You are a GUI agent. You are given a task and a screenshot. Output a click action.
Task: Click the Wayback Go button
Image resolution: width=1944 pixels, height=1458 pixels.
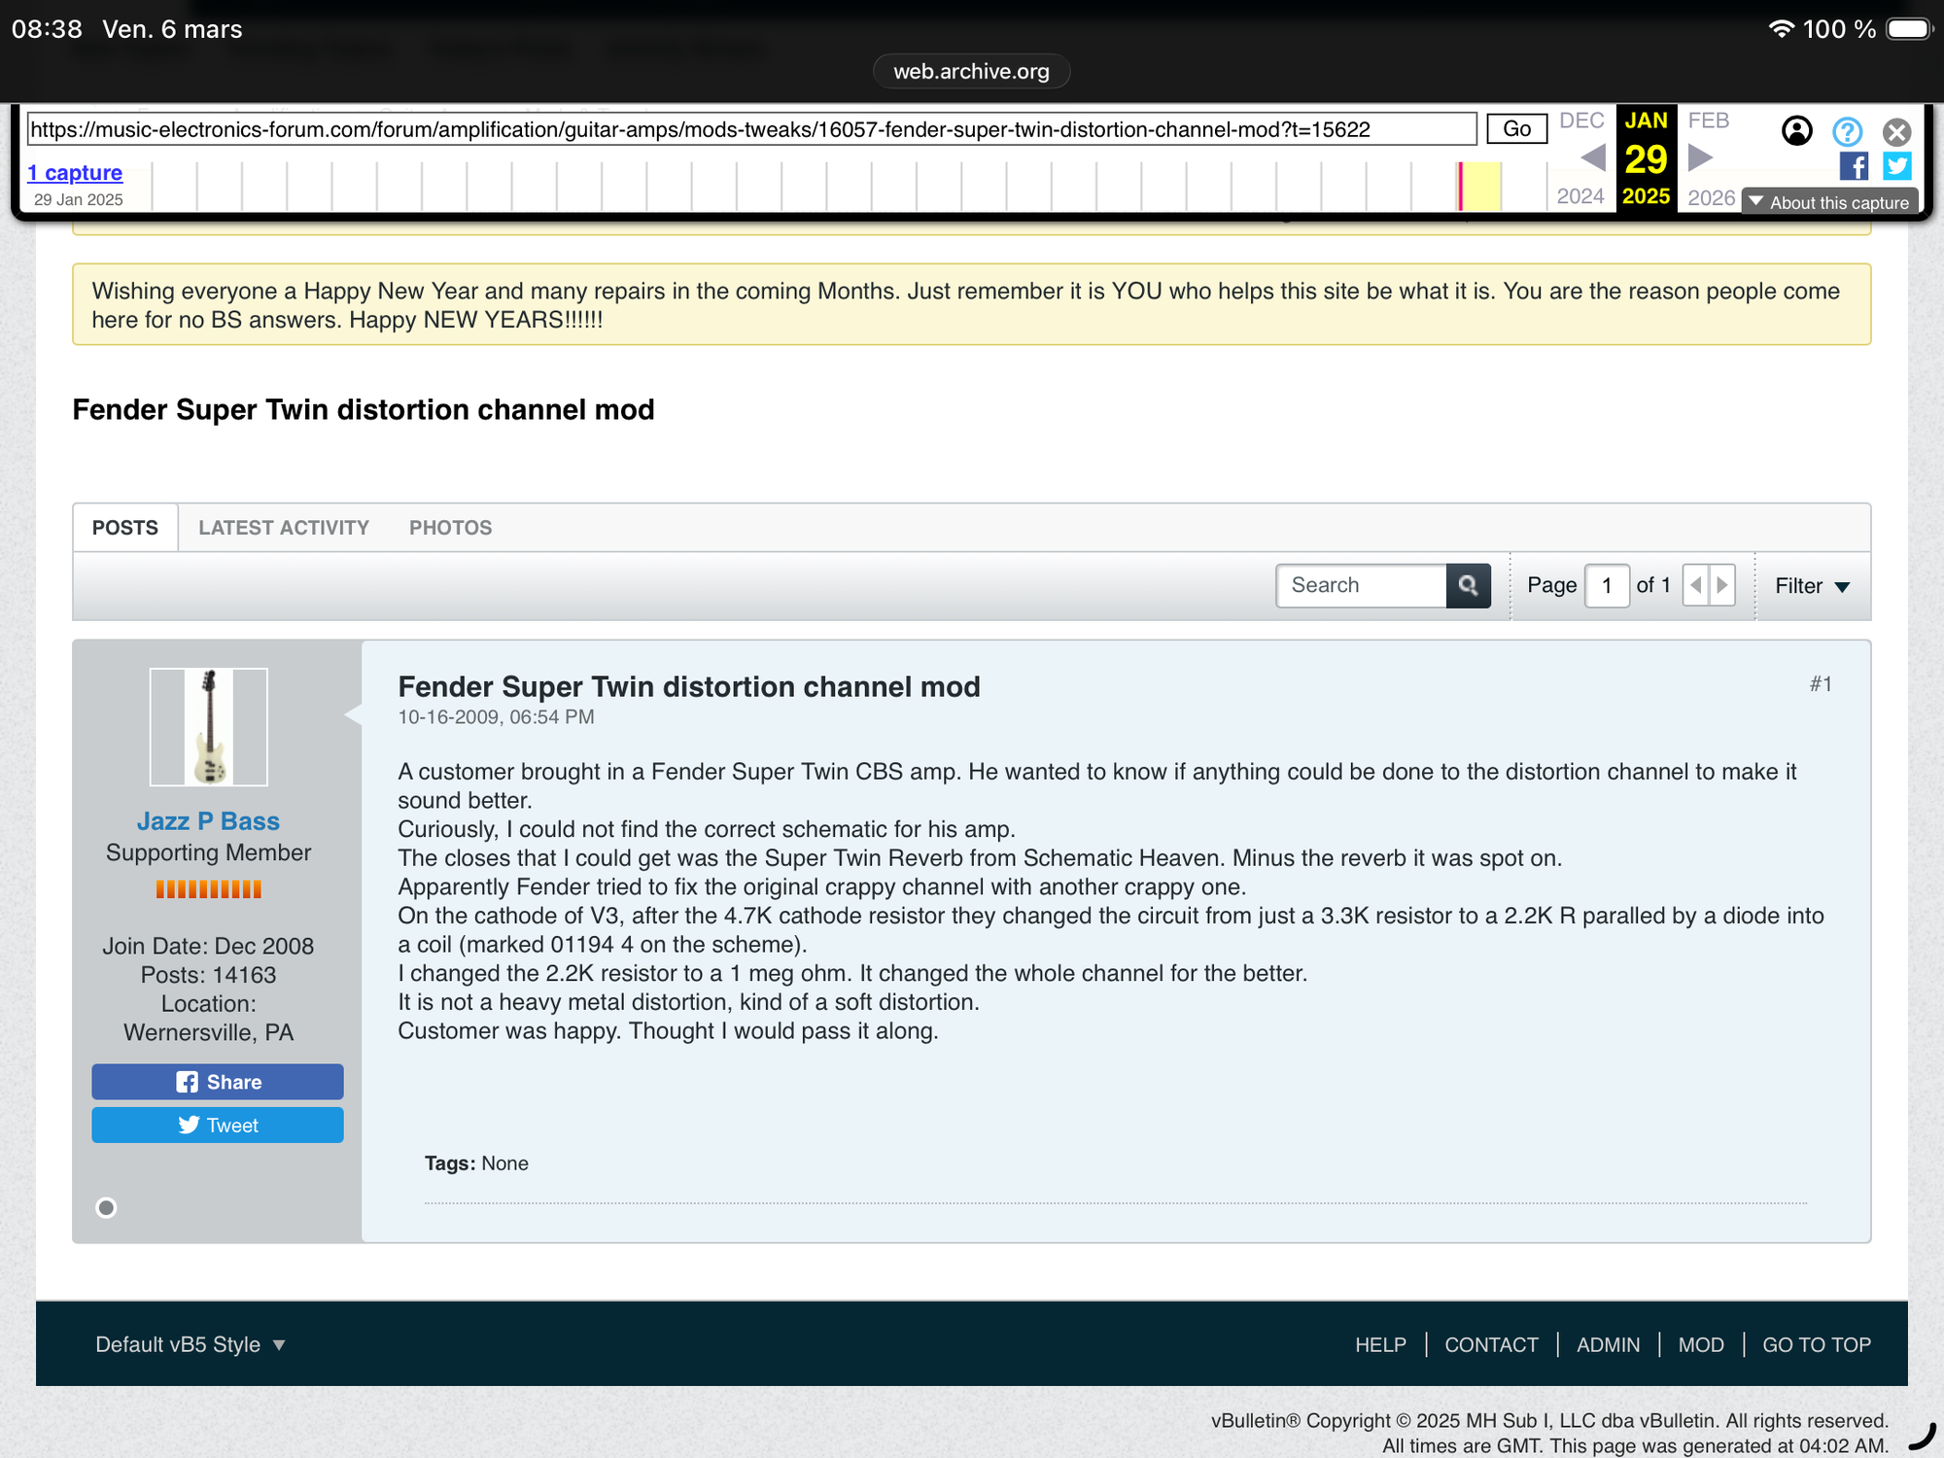click(x=1517, y=128)
